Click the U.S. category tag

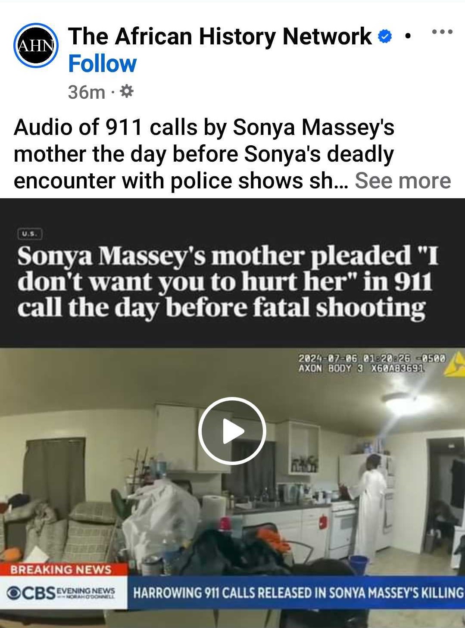pos(30,234)
